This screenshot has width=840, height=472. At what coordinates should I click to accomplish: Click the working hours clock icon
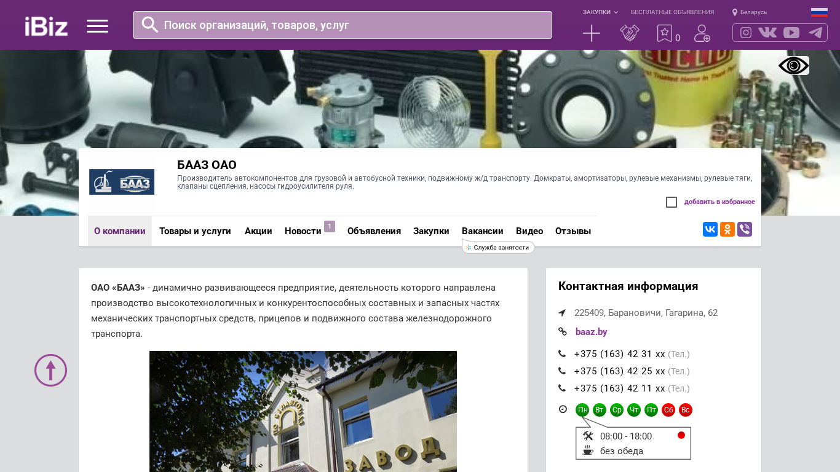(563, 409)
